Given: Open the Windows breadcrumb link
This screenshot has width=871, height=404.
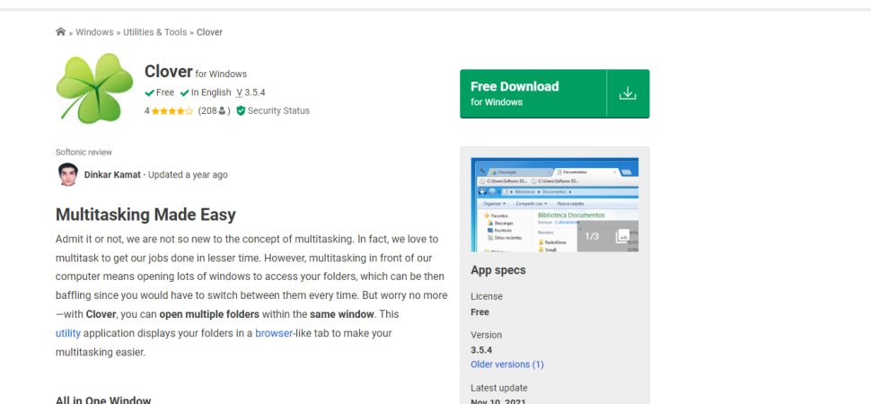Looking at the screenshot, I should [x=94, y=32].
